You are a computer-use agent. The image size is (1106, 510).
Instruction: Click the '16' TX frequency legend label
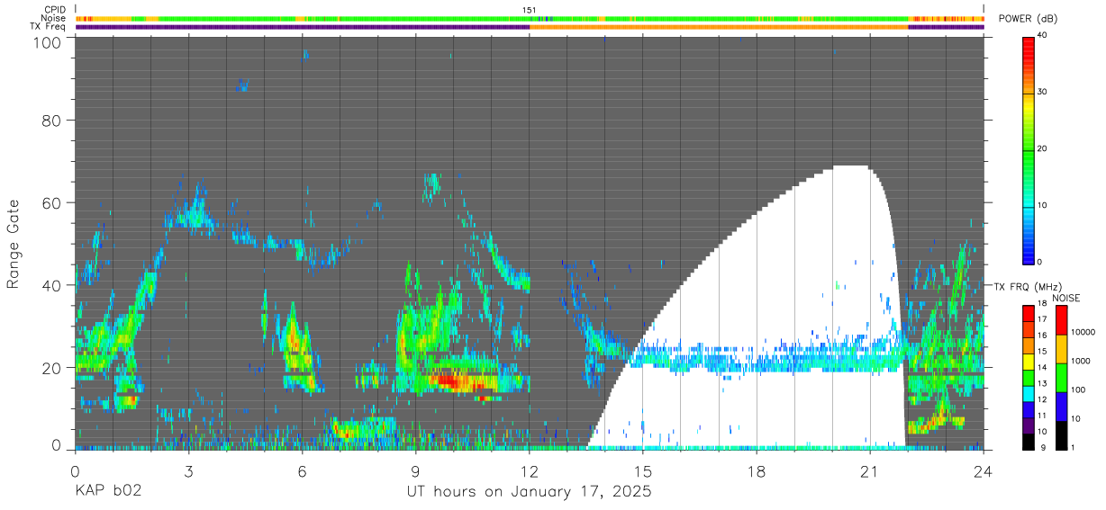(x=1043, y=336)
